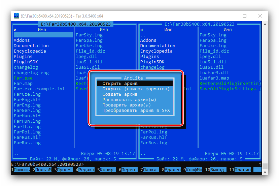Select Encyclopedia folder in left panel
The image size is (279, 186).
[x=30, y=51]
